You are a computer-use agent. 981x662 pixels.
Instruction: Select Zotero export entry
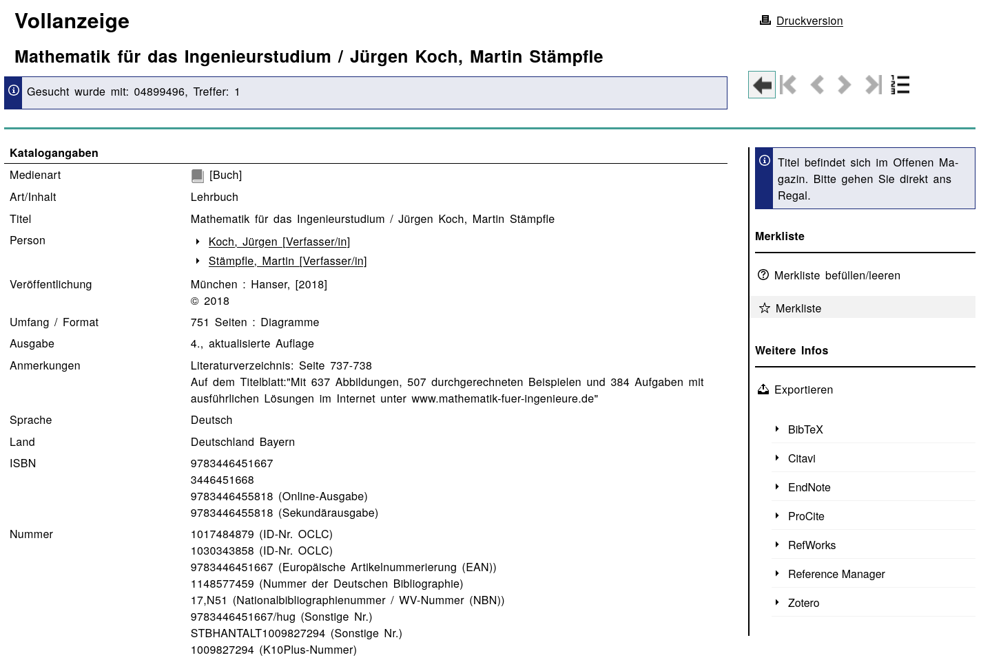[803, 603]
